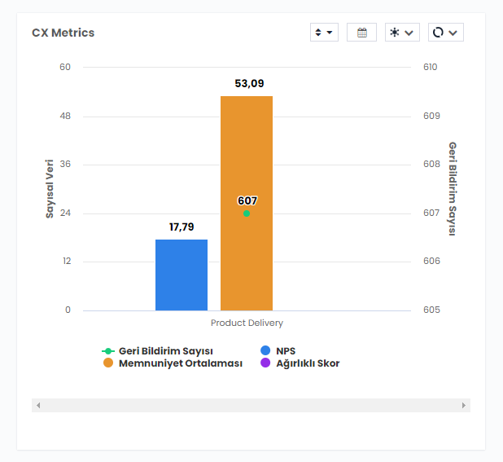503x462 pixels.
Task: Open the sort order dropdown
Action: click(324, 33)
